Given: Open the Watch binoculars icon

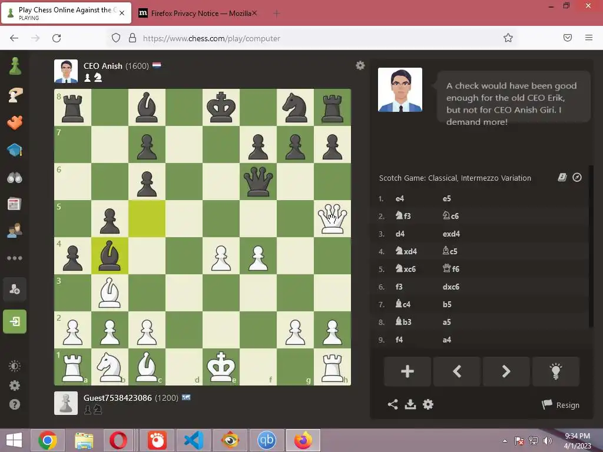Looking at the screenshot, I should (15, 178).
